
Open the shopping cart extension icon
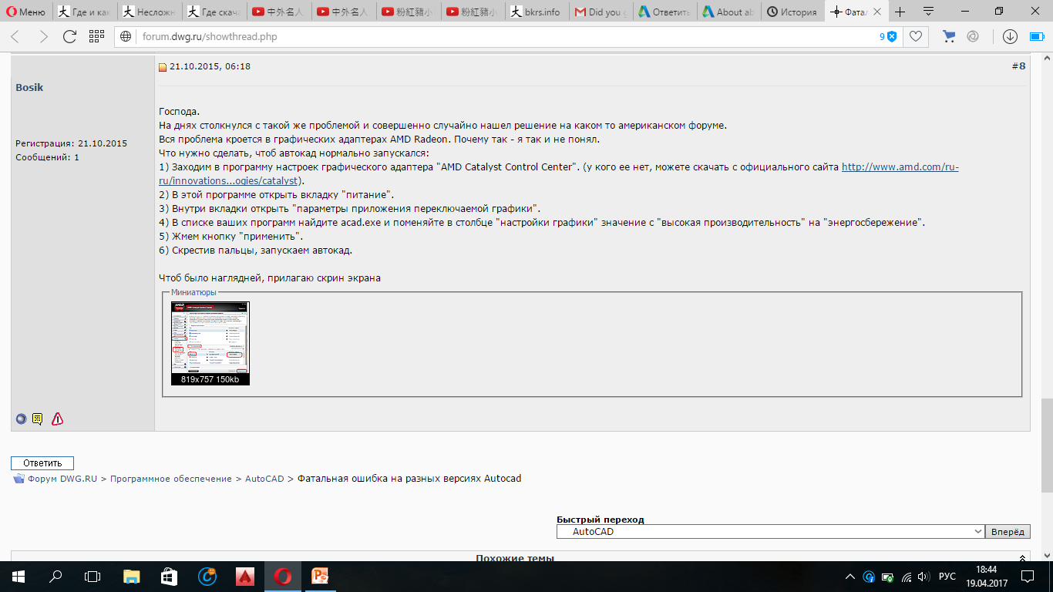(950, 36)
